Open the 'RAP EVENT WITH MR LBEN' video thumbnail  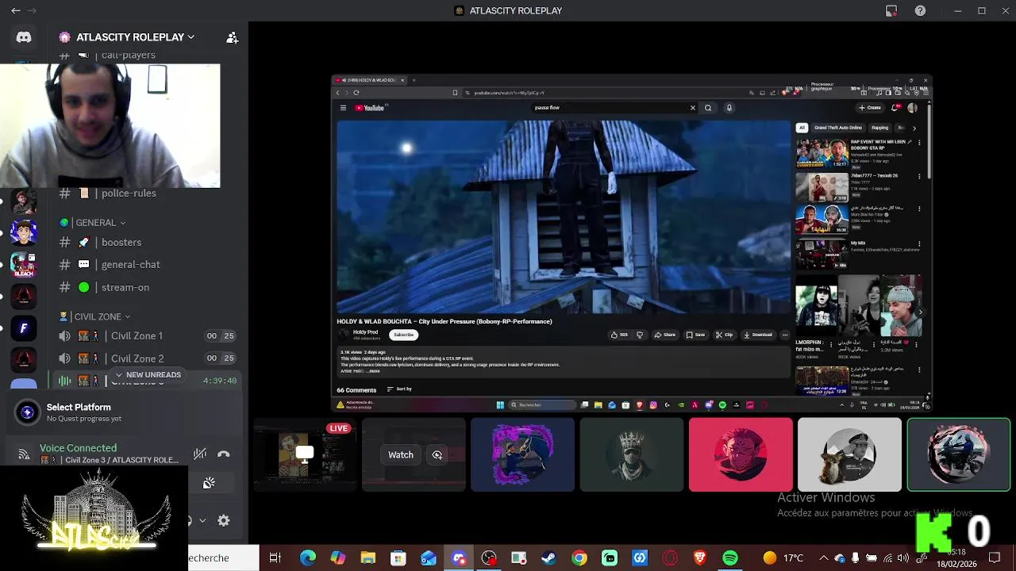(822, 153)
